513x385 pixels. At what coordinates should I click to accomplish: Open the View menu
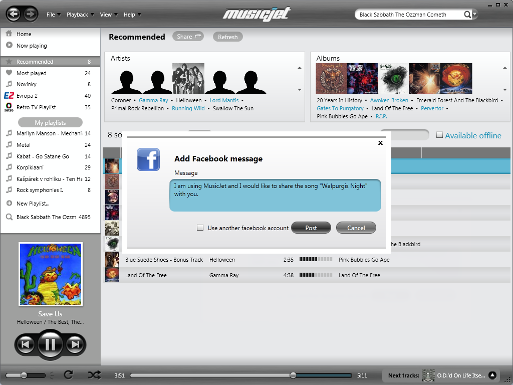[x=109, y=15]
